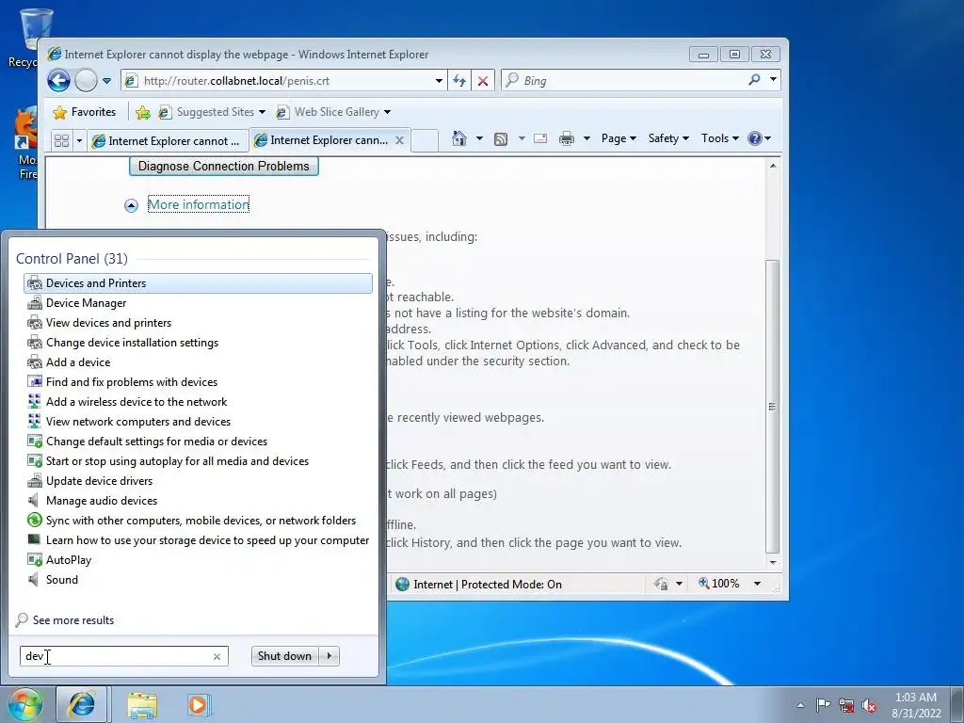Open Change default settings for media or devices

(x=198, y=442)
